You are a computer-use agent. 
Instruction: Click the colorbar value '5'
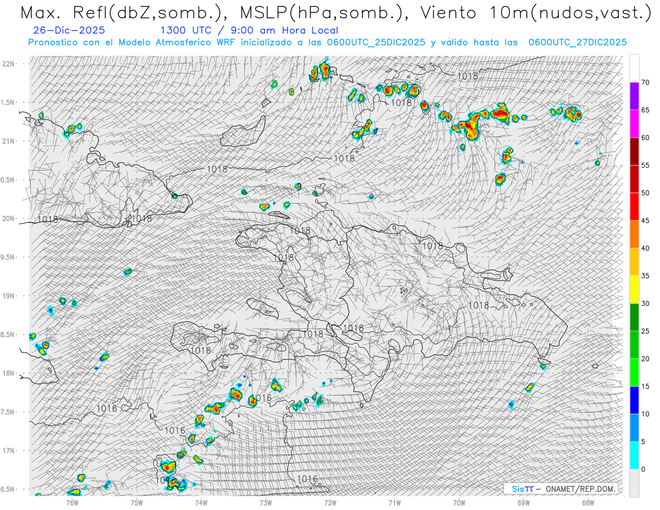tap(643, 441)
